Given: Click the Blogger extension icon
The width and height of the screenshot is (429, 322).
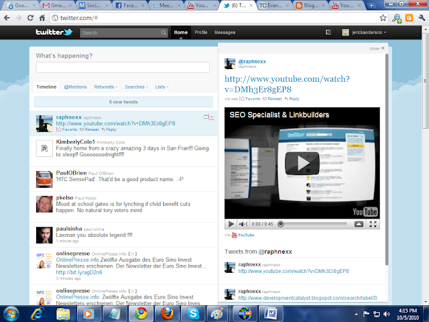Looking at the screenshot, I should (409, 18).
